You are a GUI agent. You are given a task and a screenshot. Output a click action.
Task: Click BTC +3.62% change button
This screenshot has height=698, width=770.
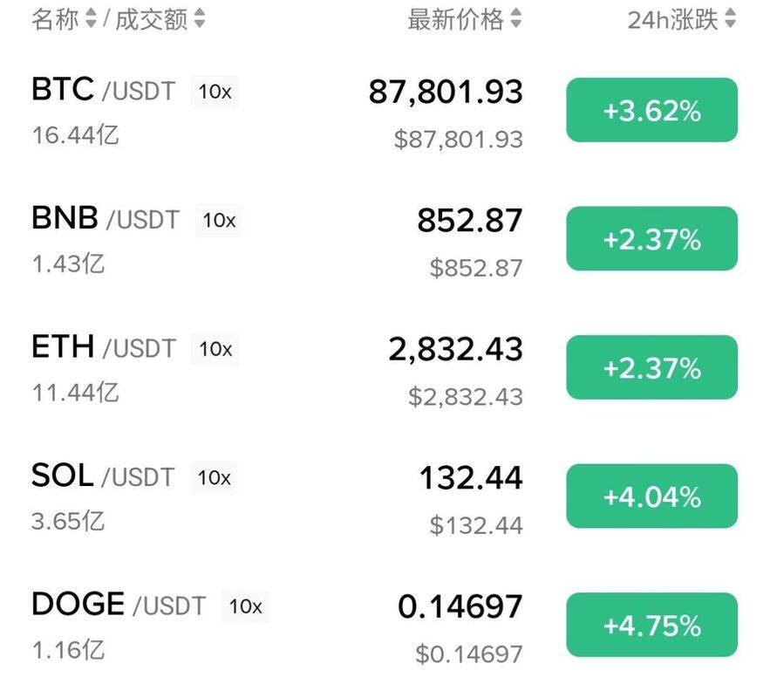[651, 111]
